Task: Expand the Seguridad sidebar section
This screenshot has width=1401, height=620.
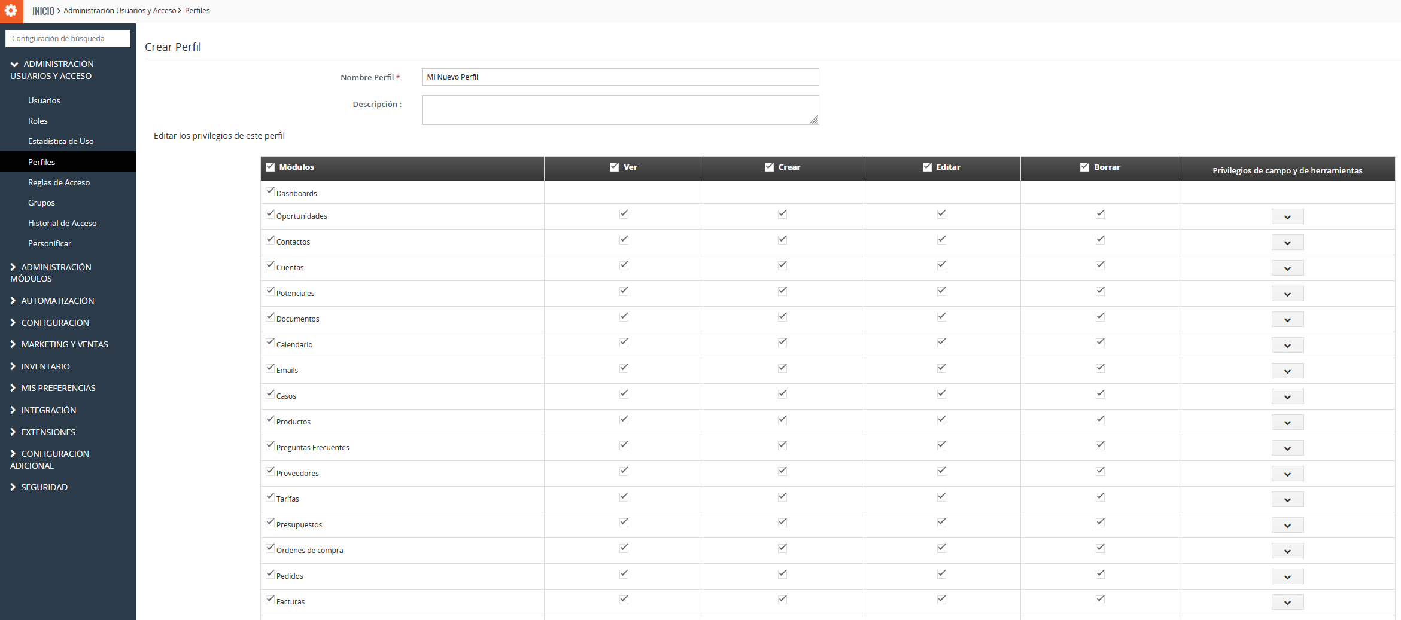Action: click(x=39, y=487)
